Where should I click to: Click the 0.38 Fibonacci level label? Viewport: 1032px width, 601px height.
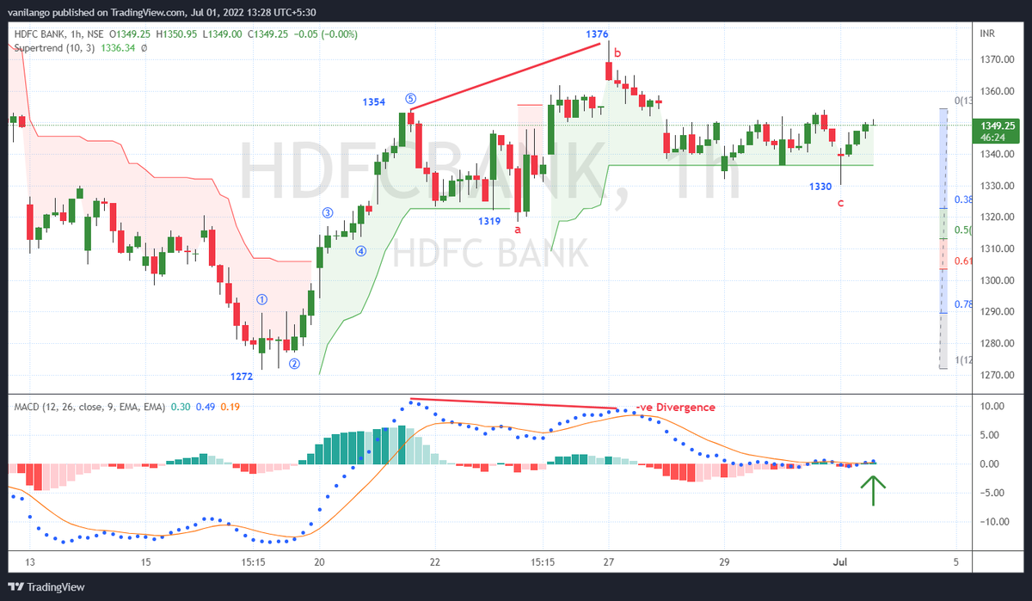point(964,199)
